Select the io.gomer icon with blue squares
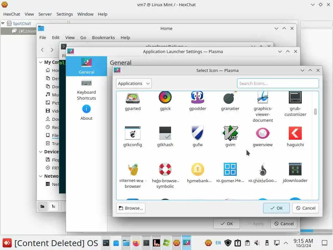The height and width of the screenshot is (250, 333). (x=230, y=169)
